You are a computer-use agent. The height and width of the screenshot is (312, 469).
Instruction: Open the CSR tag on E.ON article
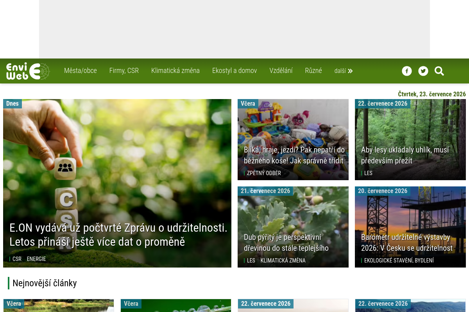point(17,259)
